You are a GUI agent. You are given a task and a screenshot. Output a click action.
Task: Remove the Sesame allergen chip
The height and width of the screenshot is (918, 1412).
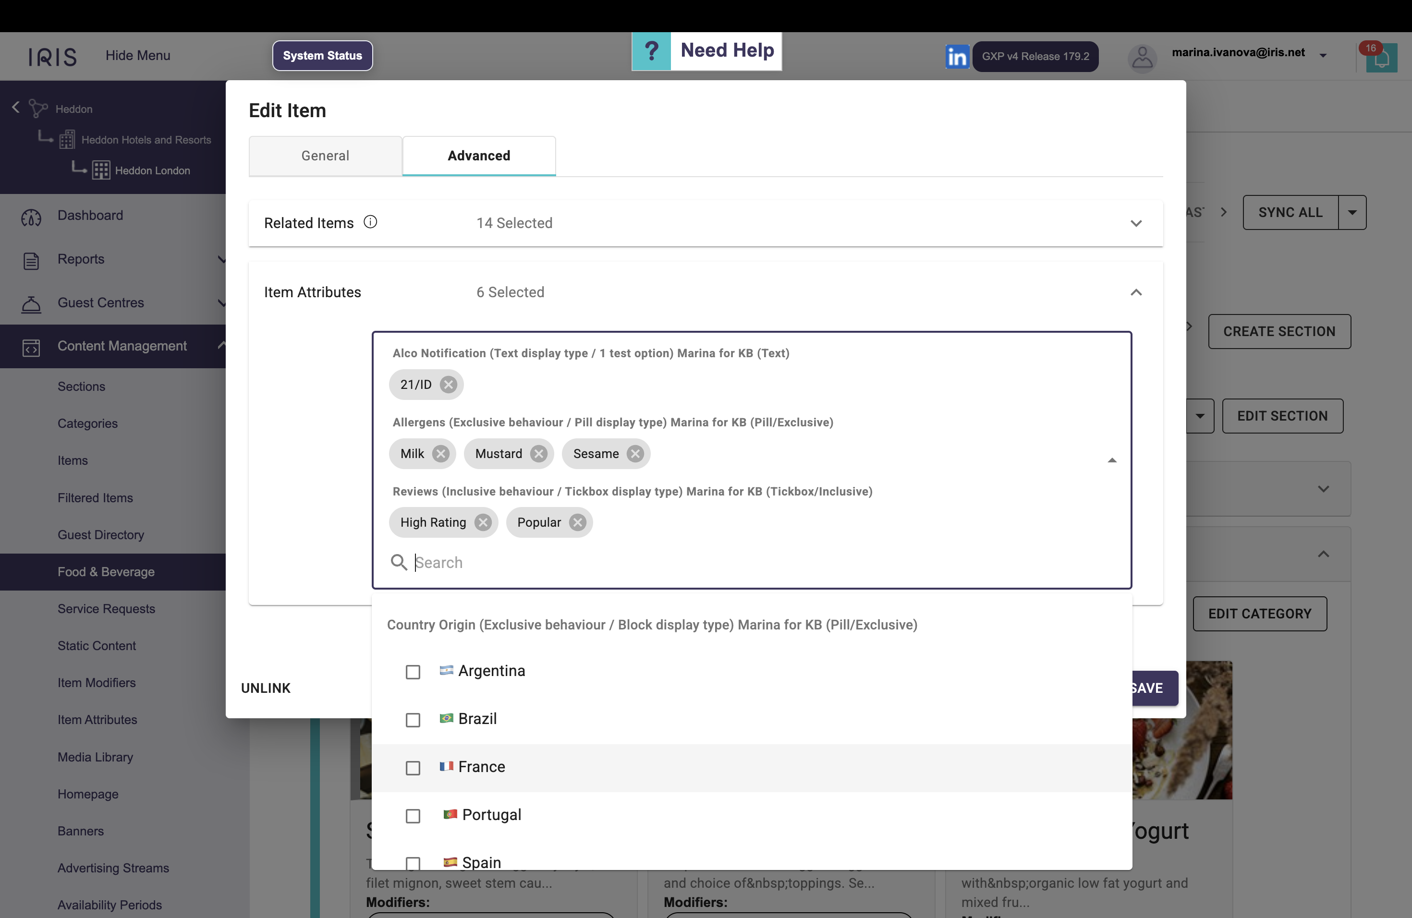635,454
